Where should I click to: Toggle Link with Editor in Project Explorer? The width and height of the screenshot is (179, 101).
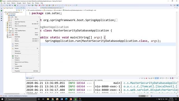tap(19, 10)
